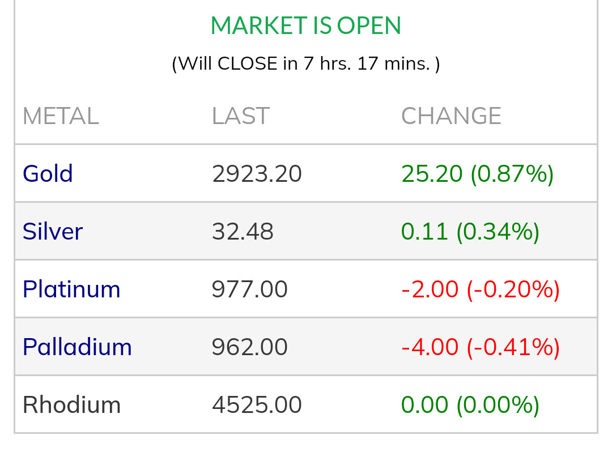Select the Platinum link

coord(71,289)
